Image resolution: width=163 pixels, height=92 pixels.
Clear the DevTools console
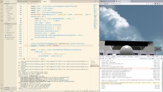click(x=103, y=59)
